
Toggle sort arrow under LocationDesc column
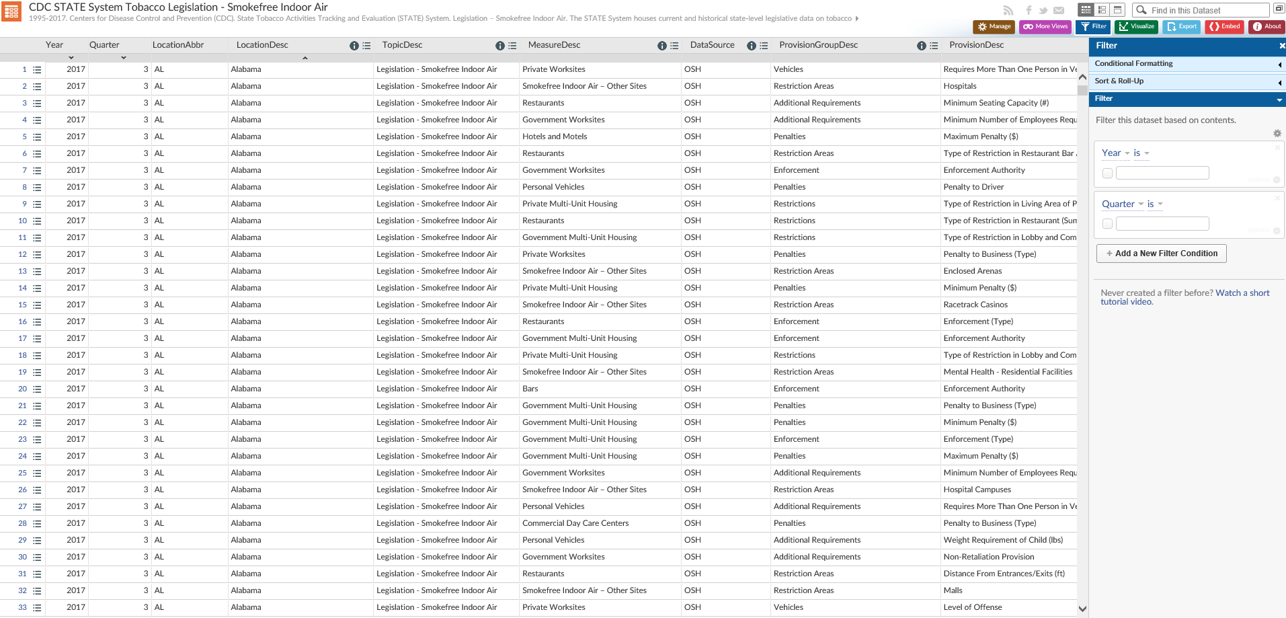click(x=305, y=58)
